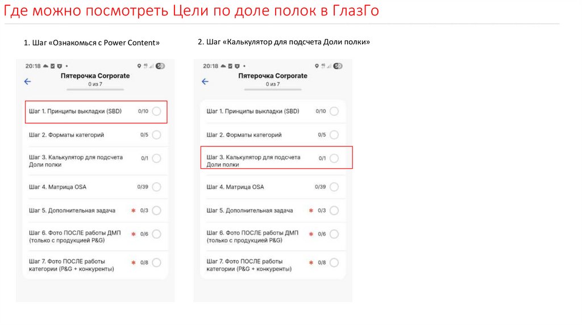Mark Шаг 7 circle in right screen
Viewport: 582px width, 326px height.
(334, 262)
